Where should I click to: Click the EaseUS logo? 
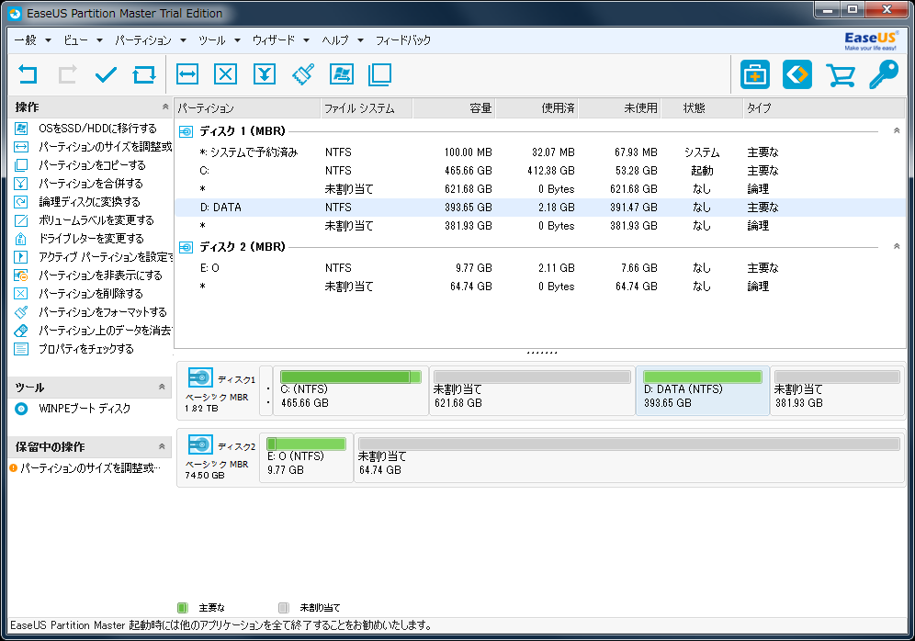(871, 40)
